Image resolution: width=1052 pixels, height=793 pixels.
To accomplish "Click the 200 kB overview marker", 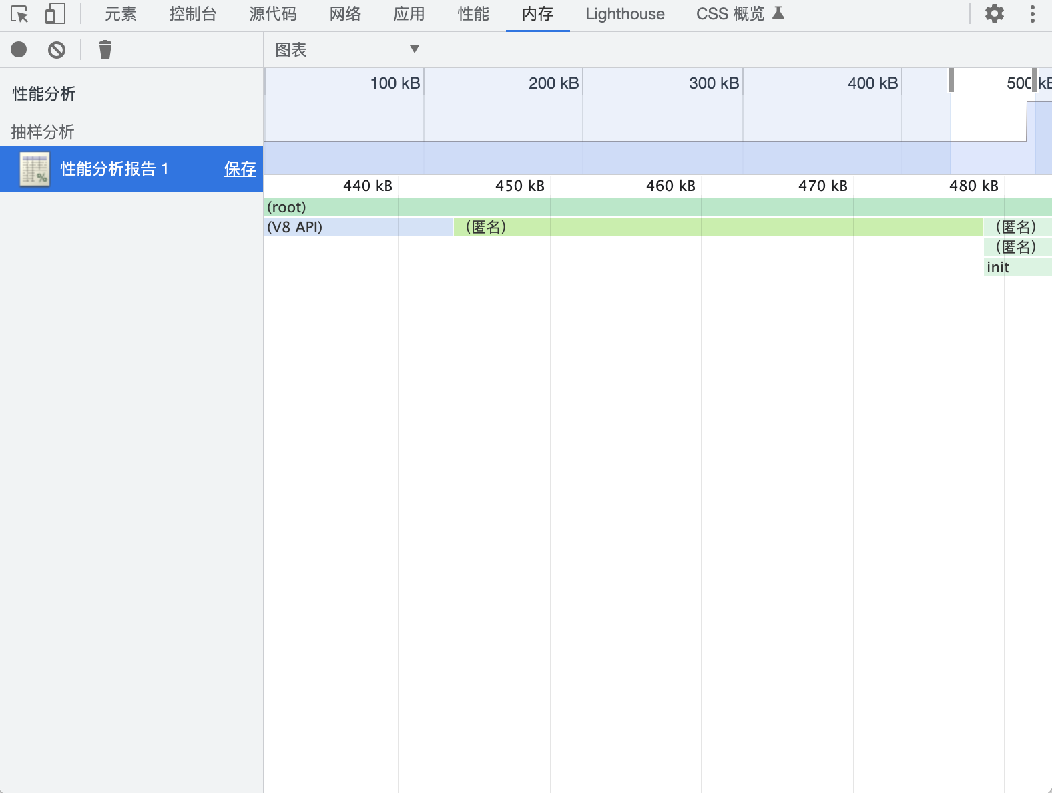I will [554, 83].
